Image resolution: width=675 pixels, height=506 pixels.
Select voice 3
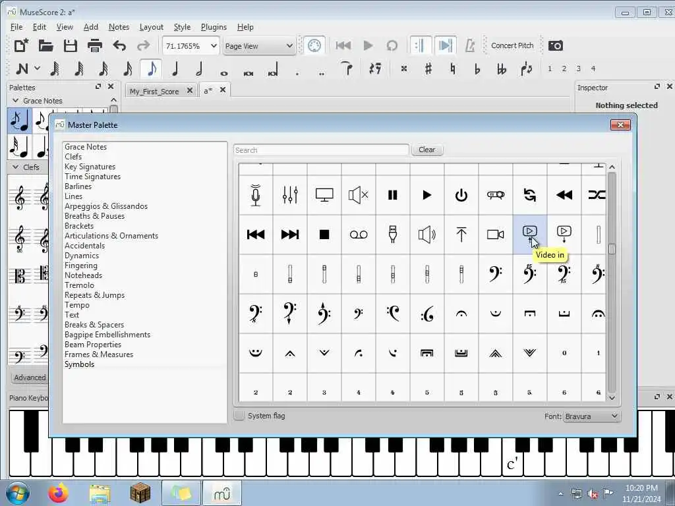click(579, 69)
